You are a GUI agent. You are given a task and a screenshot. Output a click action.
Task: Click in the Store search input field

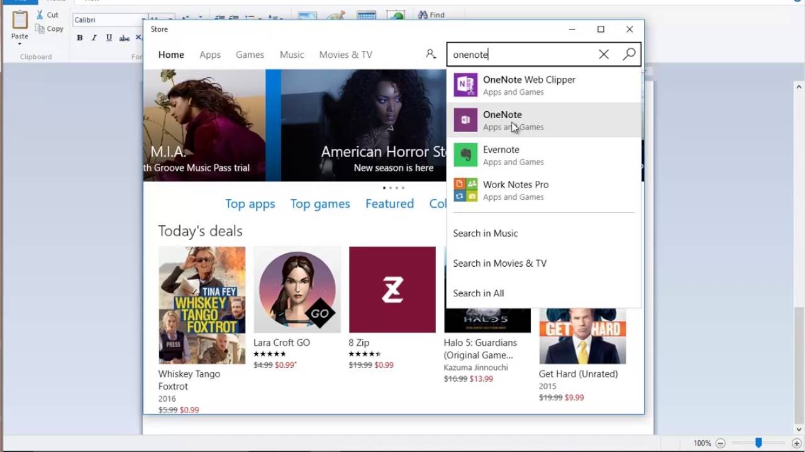[522, 55]
